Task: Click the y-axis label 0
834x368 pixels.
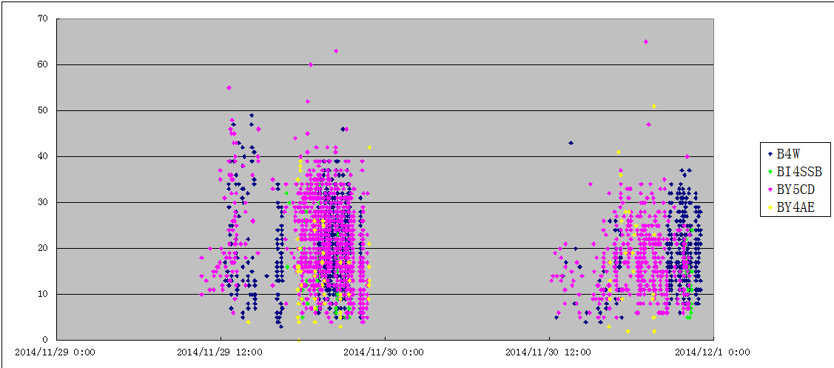Action: [45, 339]
